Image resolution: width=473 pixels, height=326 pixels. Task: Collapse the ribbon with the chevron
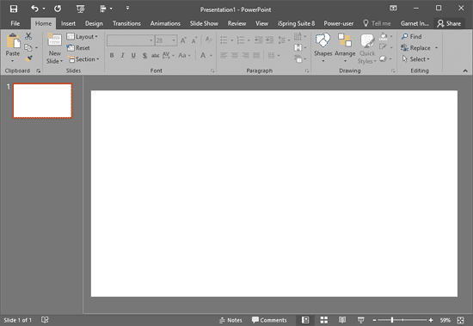click(x=465, y=71)
